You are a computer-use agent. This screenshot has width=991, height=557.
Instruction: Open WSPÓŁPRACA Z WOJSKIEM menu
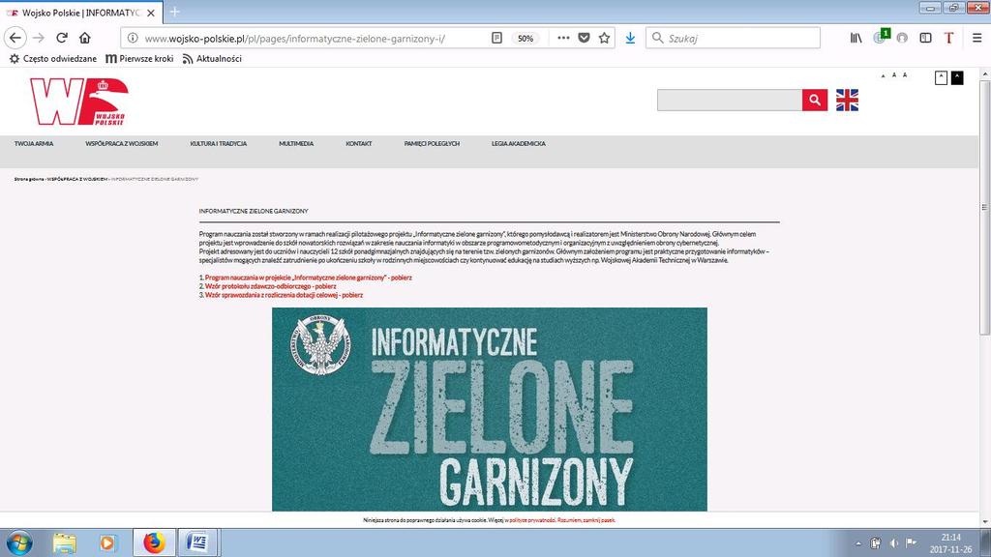pyautogui.click(x=122, y=144)
